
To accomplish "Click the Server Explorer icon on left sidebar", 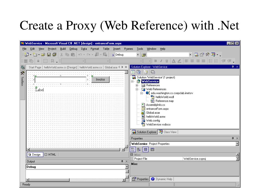I will 23,67.
